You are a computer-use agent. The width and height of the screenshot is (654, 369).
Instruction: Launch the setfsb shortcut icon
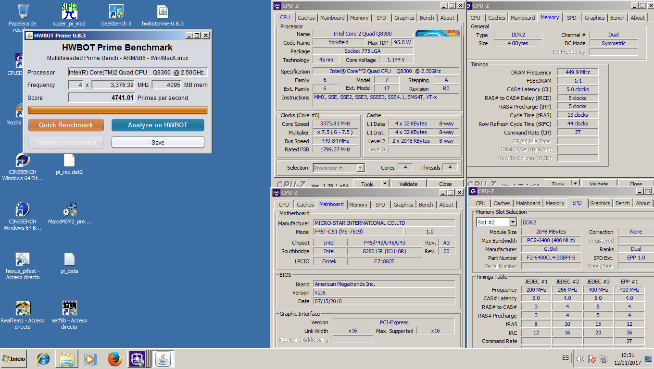click(x=70, y=309)
